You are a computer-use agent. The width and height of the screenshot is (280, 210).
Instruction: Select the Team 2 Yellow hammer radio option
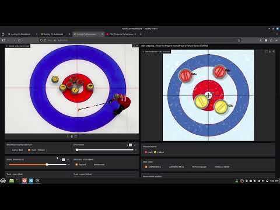pyautogui.click(x=36, y=150)
